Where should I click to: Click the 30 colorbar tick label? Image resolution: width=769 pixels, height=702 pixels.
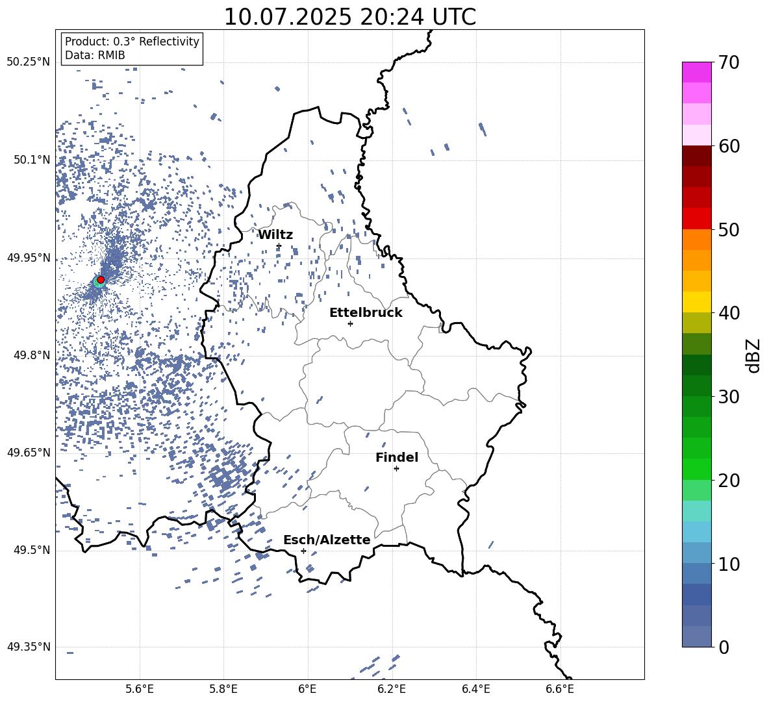click(x=729, y=397)
